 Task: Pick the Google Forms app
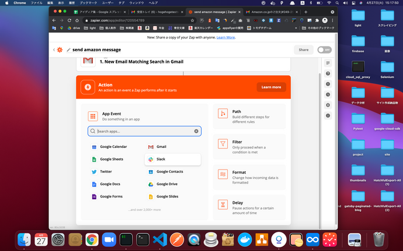tap(116, 196)
